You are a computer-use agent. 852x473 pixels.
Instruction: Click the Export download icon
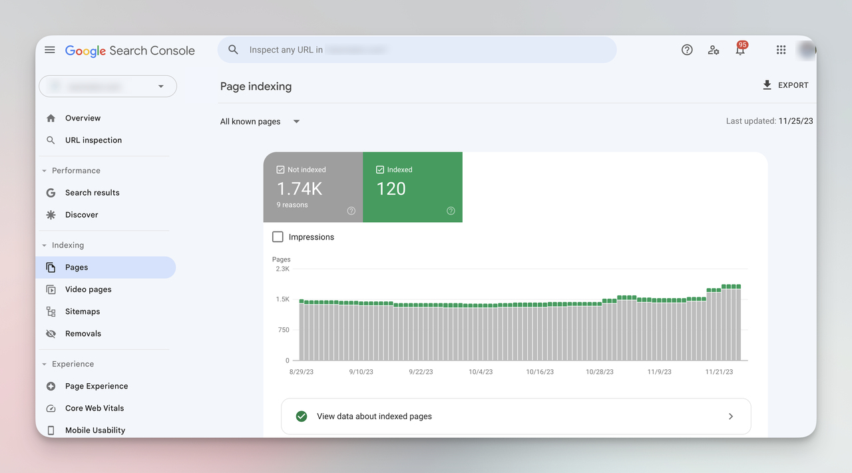click(767, 85)
